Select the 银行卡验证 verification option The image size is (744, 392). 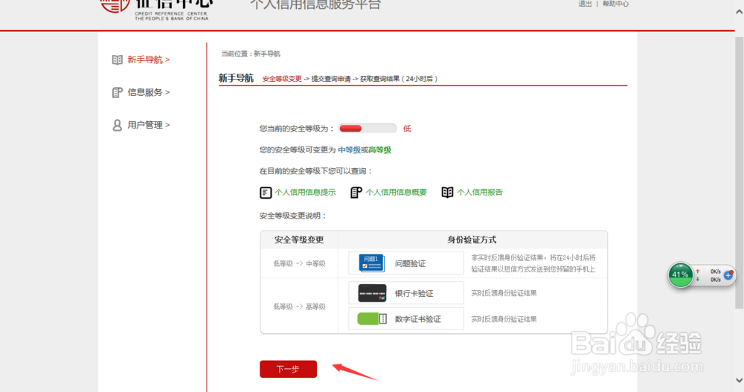(406, 293)
